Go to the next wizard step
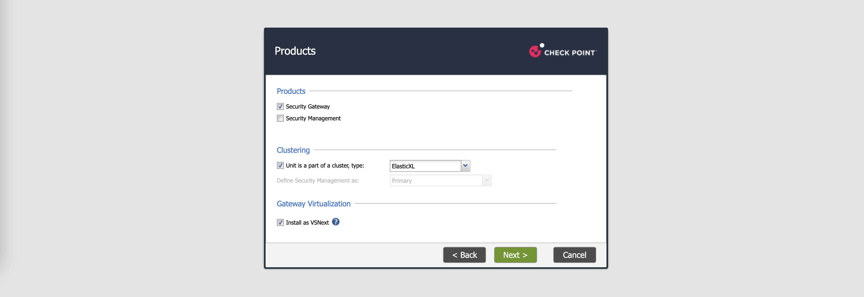This screenshot has width=864, height=297. click(x=515, y=255)
